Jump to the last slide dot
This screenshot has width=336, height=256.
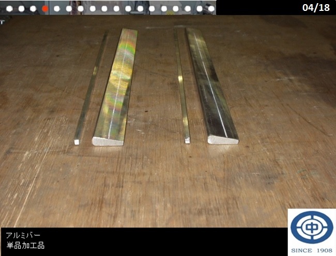211,8
